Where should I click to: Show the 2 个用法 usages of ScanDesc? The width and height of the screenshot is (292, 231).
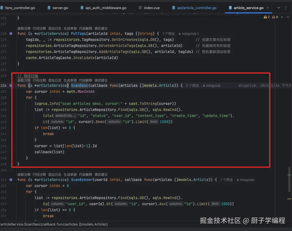coord(192,86)
